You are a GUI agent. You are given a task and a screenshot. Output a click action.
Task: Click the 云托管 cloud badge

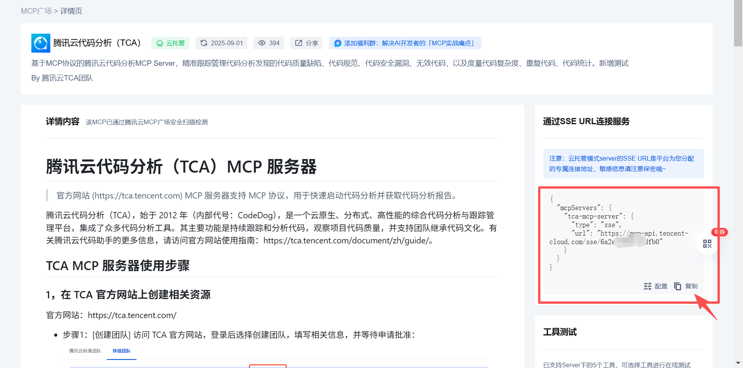tap(170, 43)
